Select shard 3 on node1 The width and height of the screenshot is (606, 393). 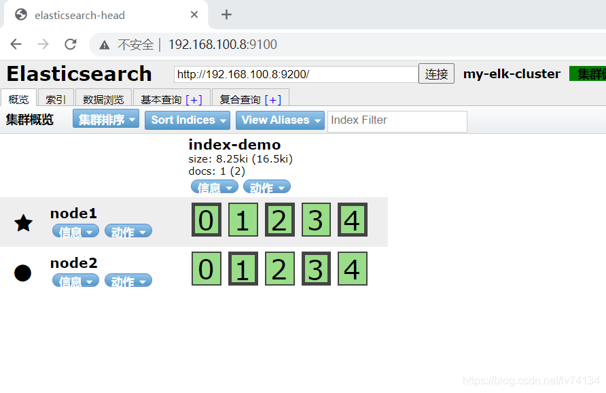[316, 220]
